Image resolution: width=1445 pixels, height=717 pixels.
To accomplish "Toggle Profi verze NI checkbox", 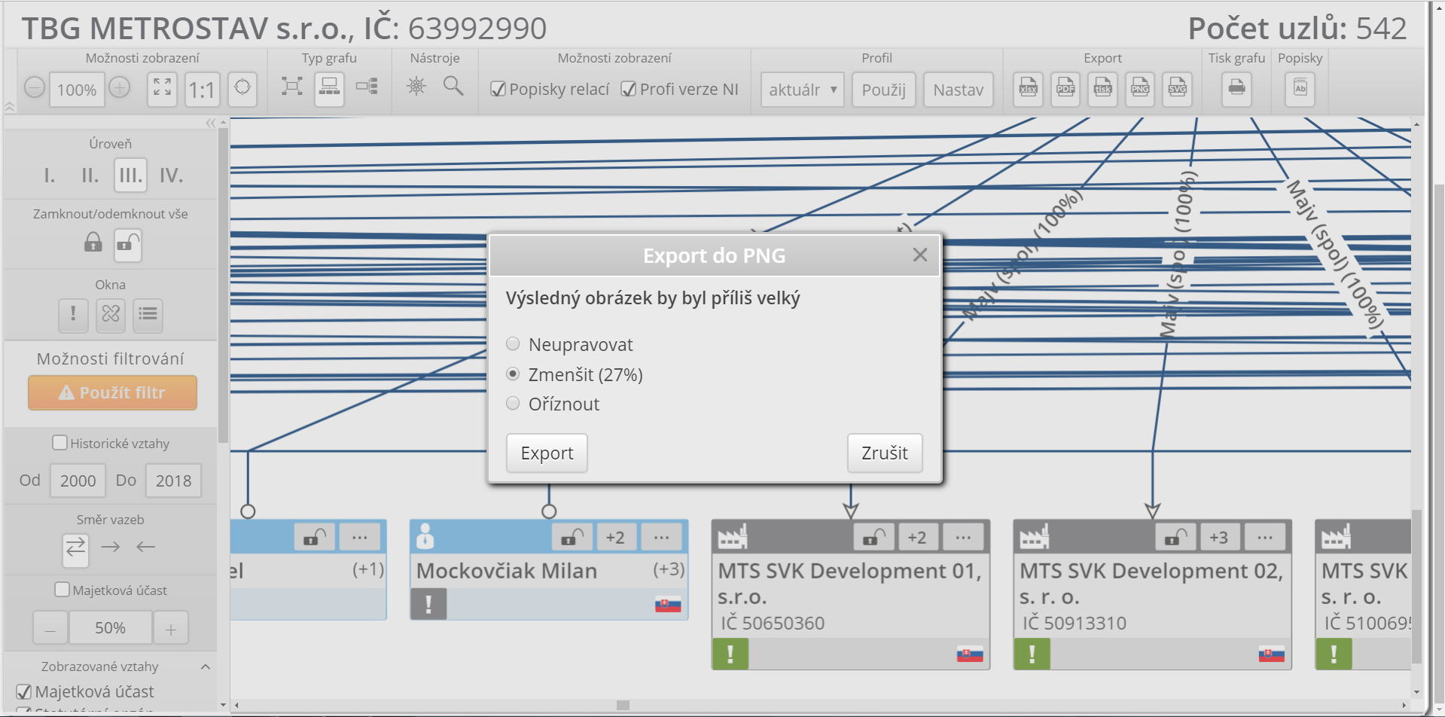I will coord(628,90).
